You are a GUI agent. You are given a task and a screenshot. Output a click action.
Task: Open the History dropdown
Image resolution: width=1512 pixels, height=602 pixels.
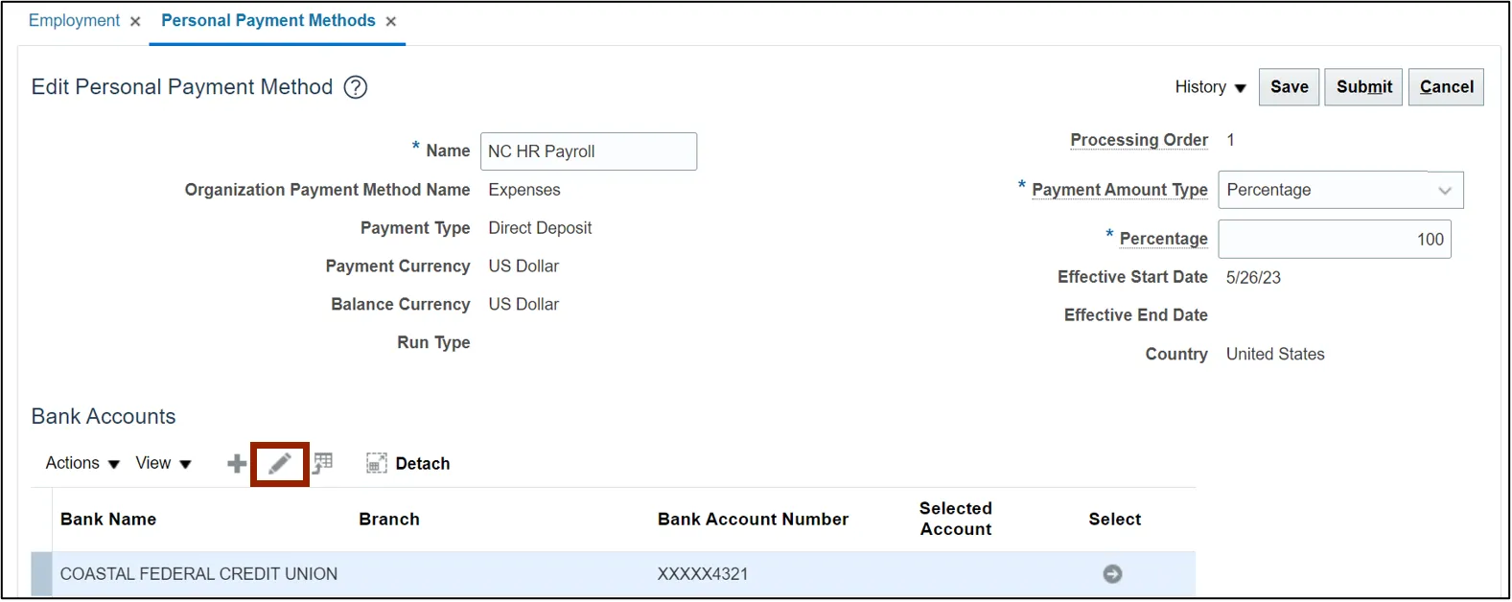[x=1210, y=87]
